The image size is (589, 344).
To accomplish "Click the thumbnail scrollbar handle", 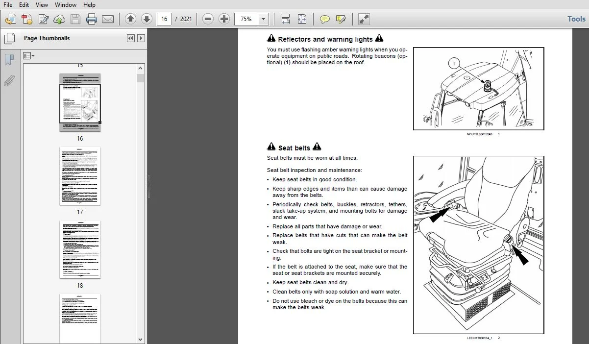I will 141,78.
